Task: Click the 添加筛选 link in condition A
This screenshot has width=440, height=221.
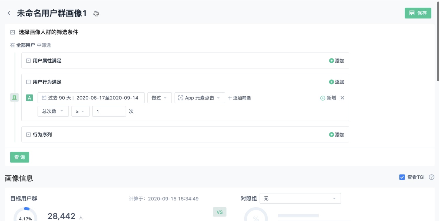Action: [239, 98]
